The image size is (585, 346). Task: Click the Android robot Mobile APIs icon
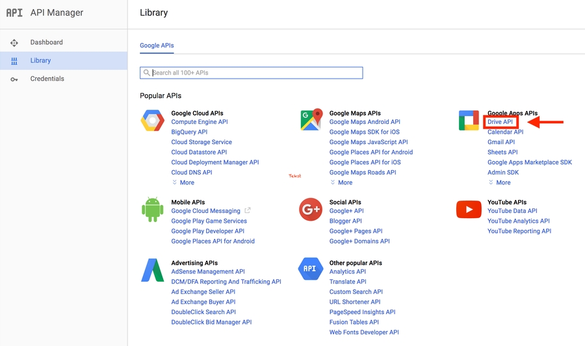153,210
